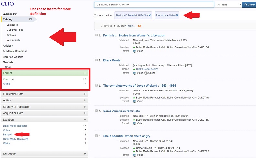
Task: Expand the Acquisition Date facet
Action: (85, 113)
